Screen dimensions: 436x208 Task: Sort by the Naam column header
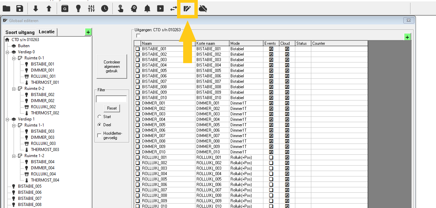pos(168,43)
